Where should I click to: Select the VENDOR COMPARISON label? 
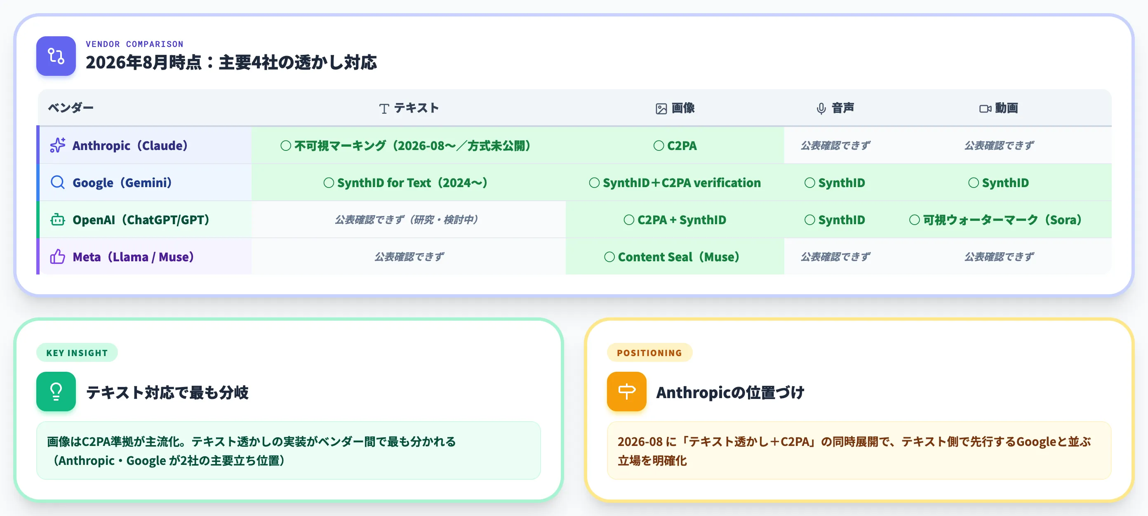tap(134, 44)
